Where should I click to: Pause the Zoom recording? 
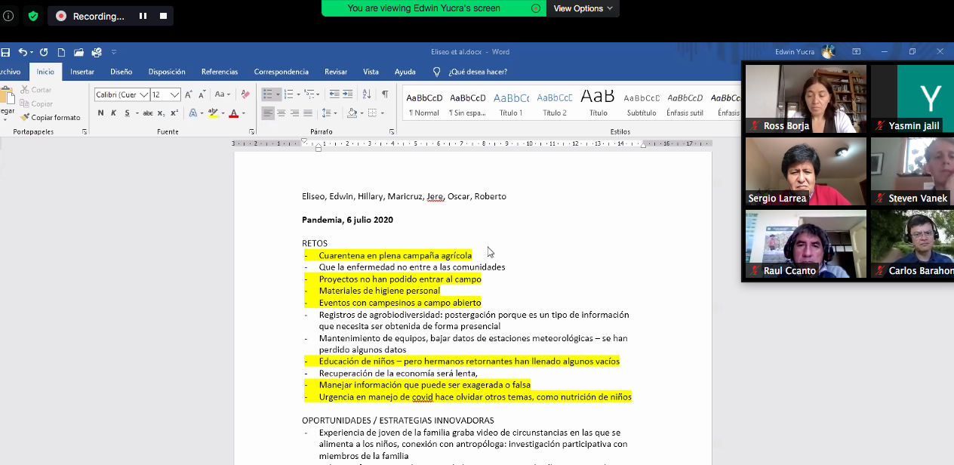(143, 16)
